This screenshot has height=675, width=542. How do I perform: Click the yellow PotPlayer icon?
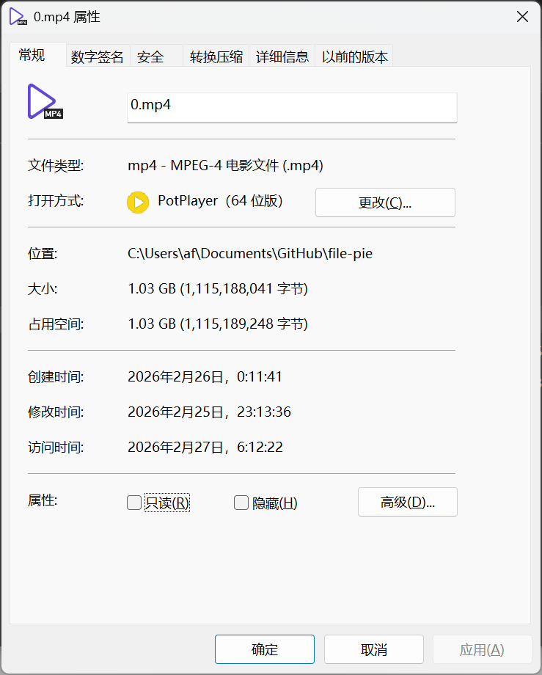(x=138, y=202)
